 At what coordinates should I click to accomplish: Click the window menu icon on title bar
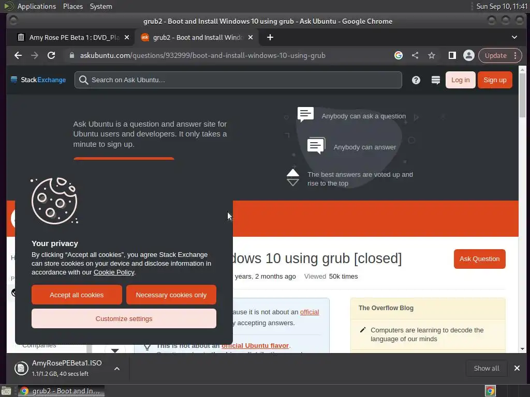pyautogui.click(x=13, y=21)
